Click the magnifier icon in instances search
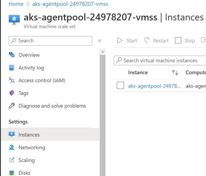Screen dimensions: 206x176 [x=119, y=60]
